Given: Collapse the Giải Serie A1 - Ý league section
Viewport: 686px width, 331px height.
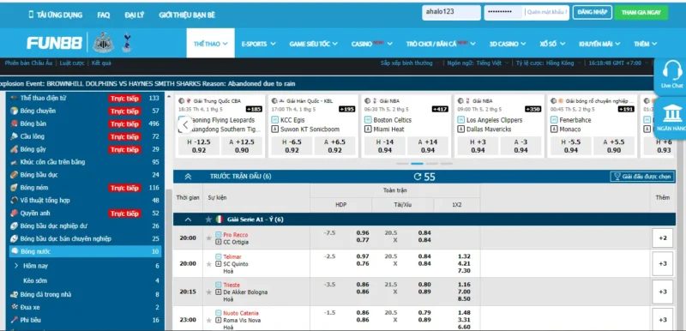Looking at the screenshot, I should pyautogui.click(x=188, y=220).
